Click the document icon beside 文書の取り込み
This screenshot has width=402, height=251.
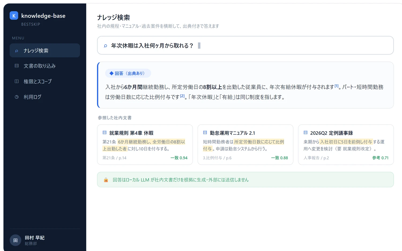point(17,66)
